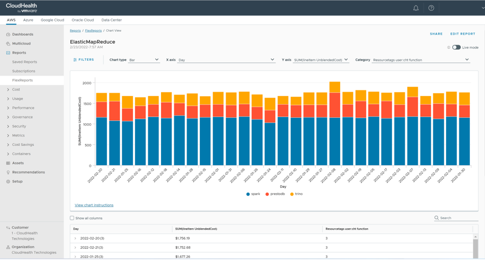This screenshot has height=260, width=485.
Task: Click the table Search field
Action: 458,218
